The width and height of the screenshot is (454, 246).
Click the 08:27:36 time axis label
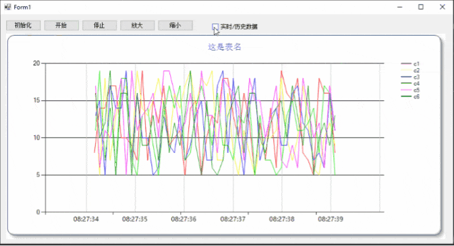[x=183, y=219]
